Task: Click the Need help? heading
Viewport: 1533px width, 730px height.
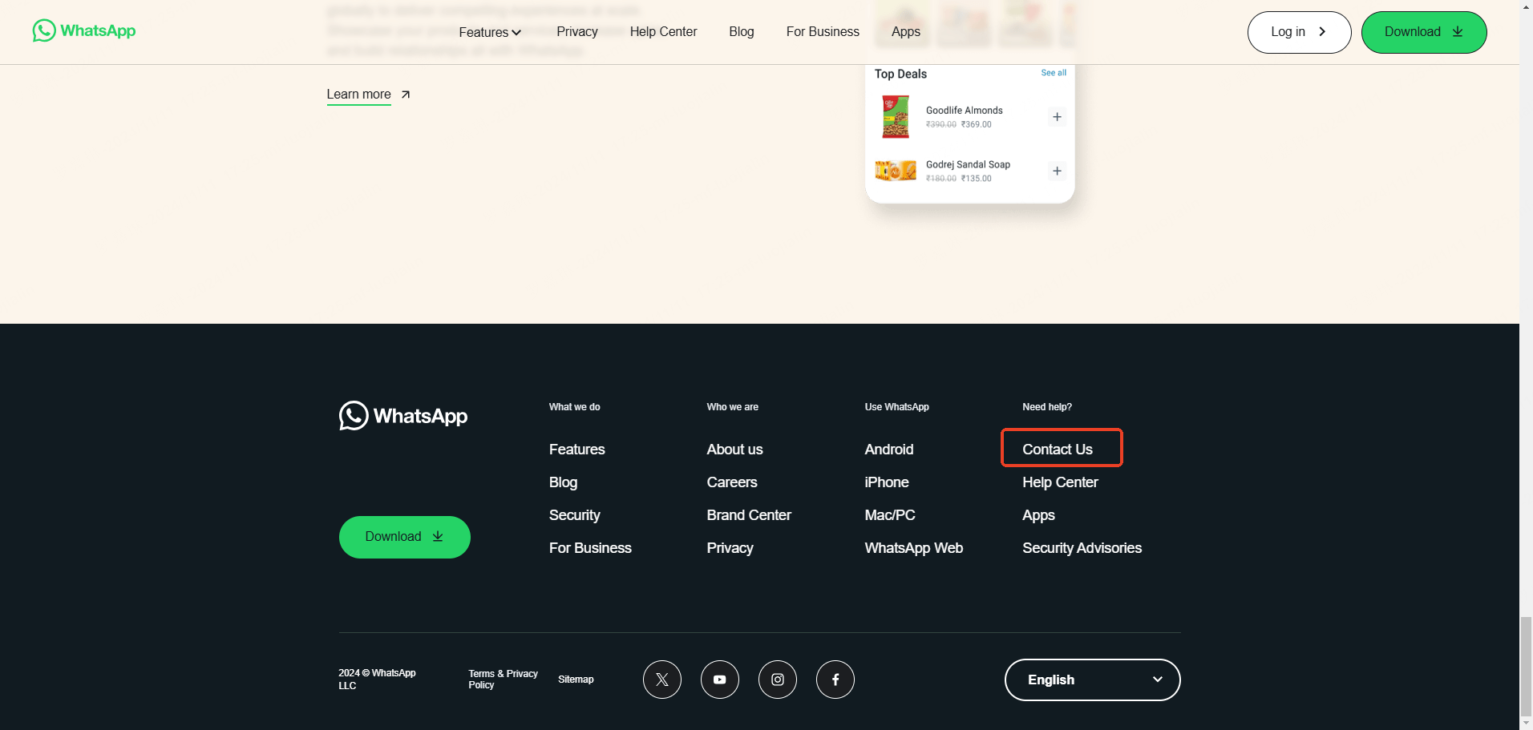Action: point(1046,407)
